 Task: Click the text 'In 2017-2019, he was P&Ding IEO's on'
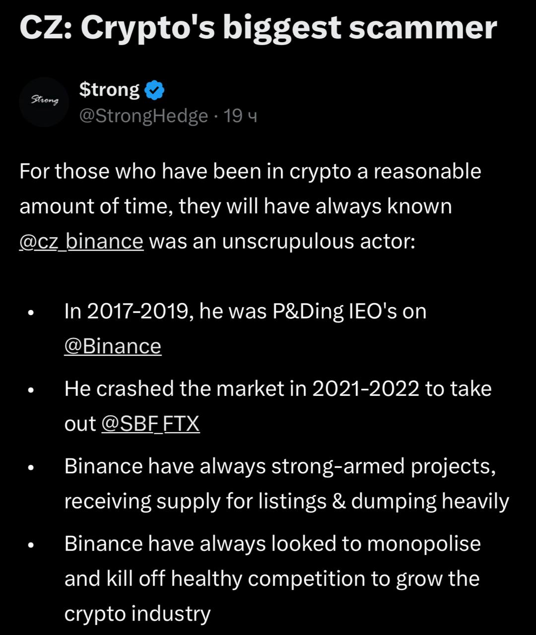(x=245, y=312)
